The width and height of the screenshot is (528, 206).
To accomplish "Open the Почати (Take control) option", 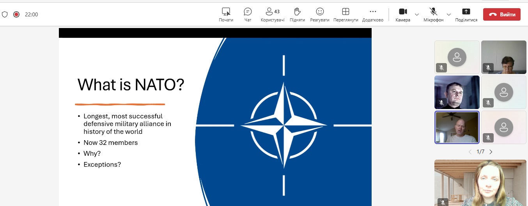I will [x=226, y=14].
